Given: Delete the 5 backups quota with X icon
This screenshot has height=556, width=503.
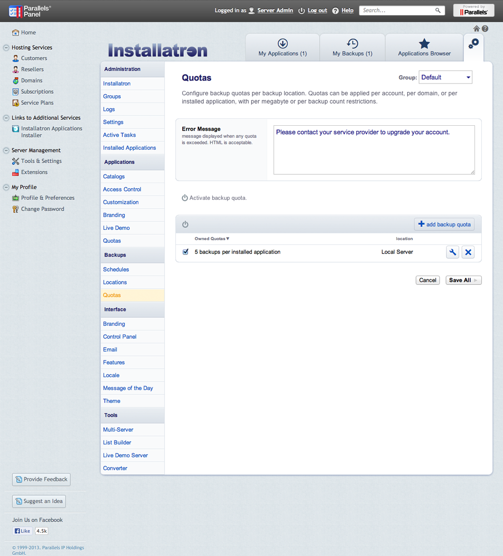Looking at the screenshot, I should click(468, 252).
